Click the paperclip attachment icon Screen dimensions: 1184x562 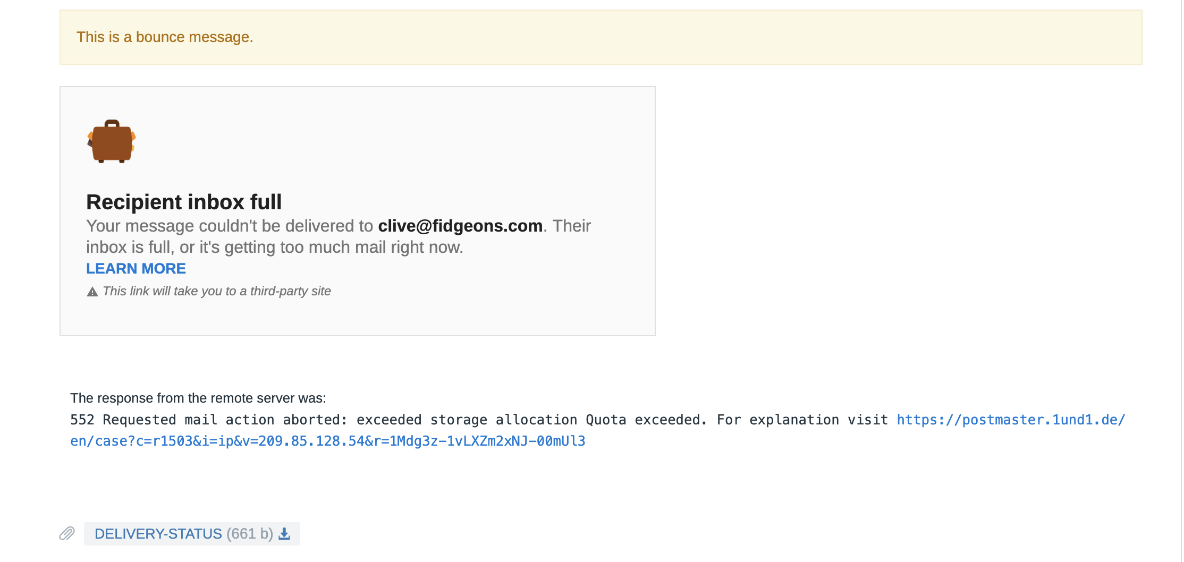tap(67, 533)
